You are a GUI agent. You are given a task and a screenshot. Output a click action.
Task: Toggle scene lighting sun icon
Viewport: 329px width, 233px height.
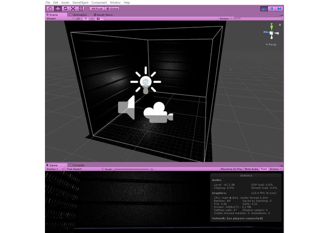(x=85, y=18)
